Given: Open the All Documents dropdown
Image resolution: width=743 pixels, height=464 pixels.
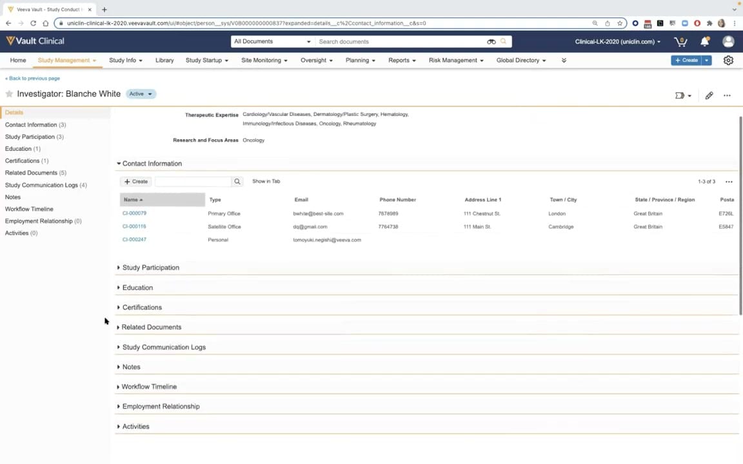Looking at the screenshot, I should 272,42.
